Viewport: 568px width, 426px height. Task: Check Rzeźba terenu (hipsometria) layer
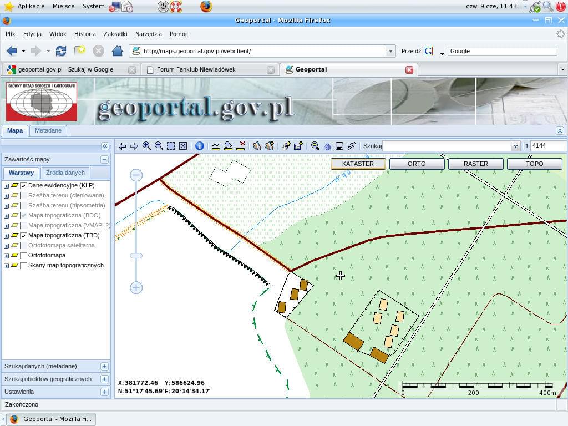coord(23,205)
